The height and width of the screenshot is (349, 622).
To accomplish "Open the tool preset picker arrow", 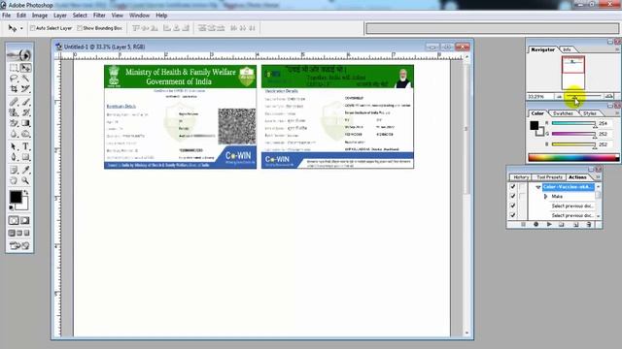I will coord(21,28).
